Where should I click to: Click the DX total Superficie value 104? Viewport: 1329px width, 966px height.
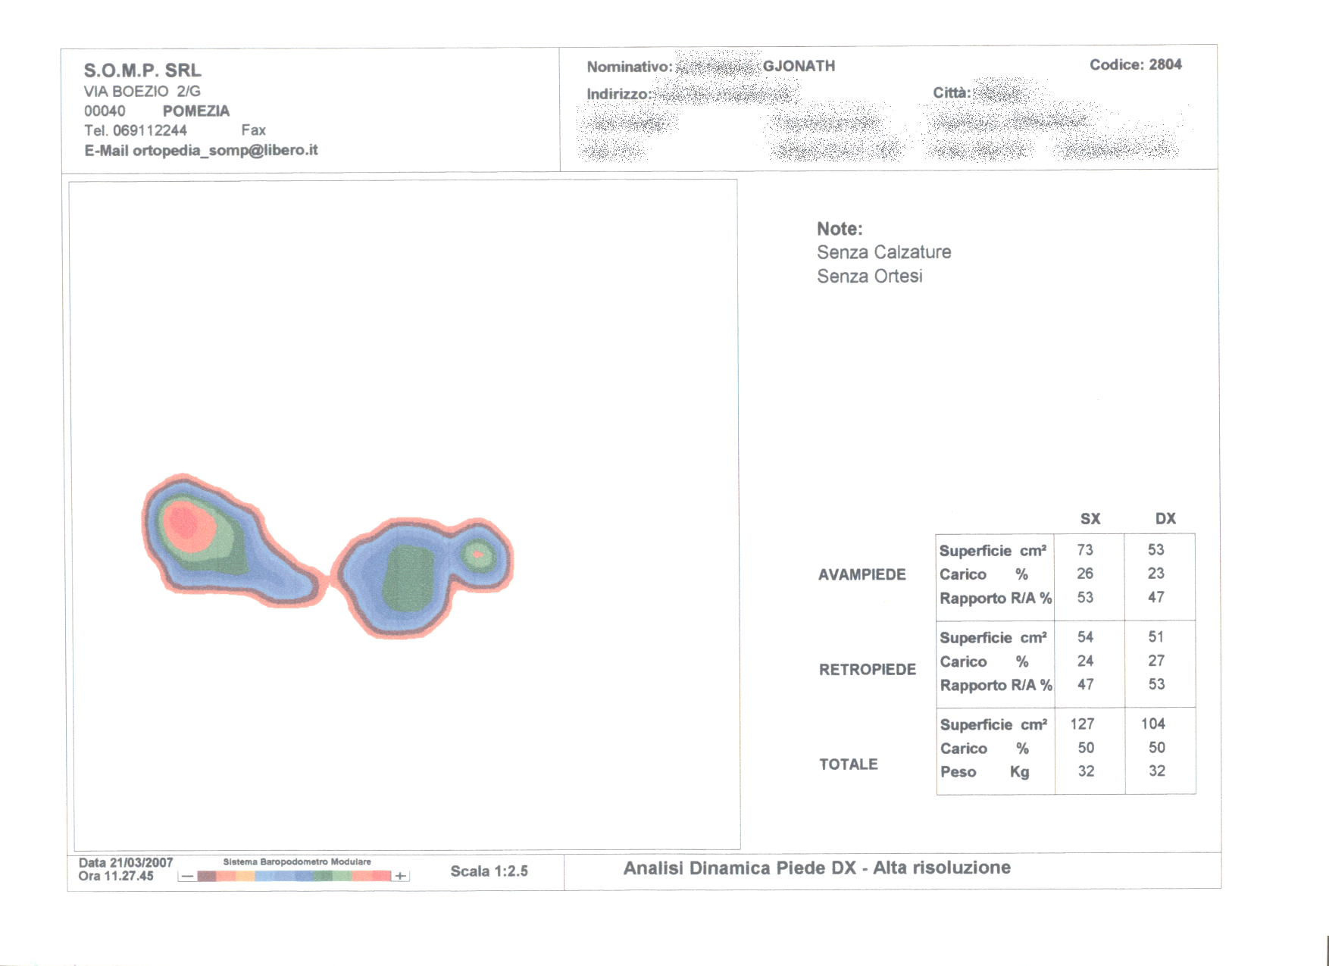coord(1152,724)
